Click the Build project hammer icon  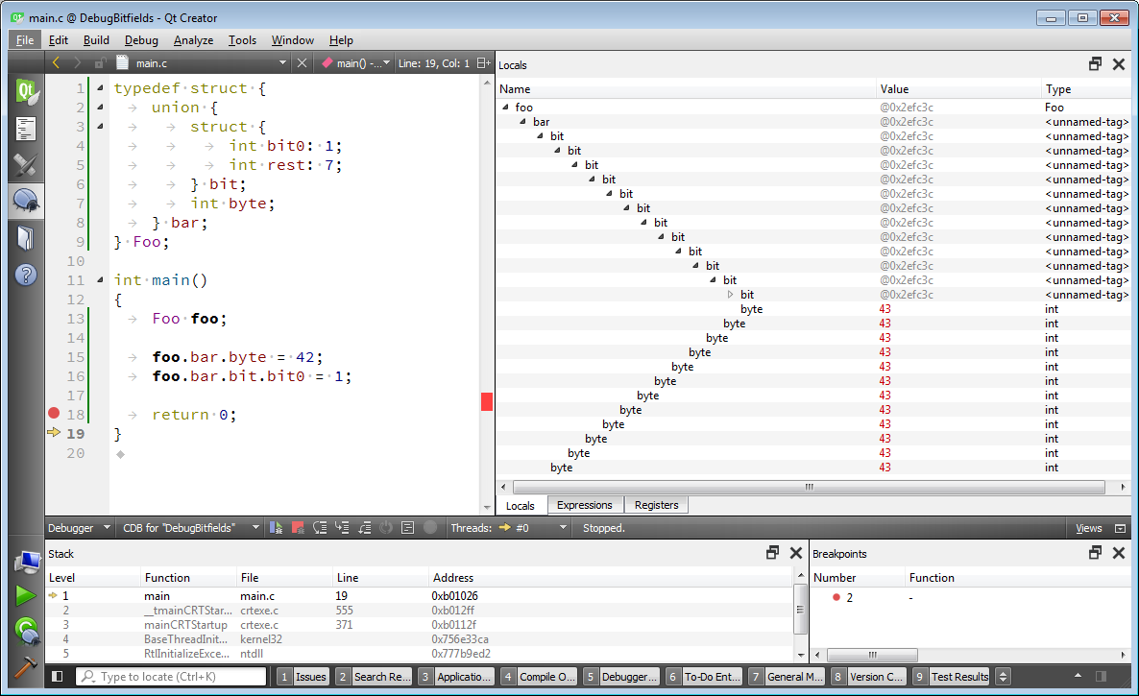(26, 665)
